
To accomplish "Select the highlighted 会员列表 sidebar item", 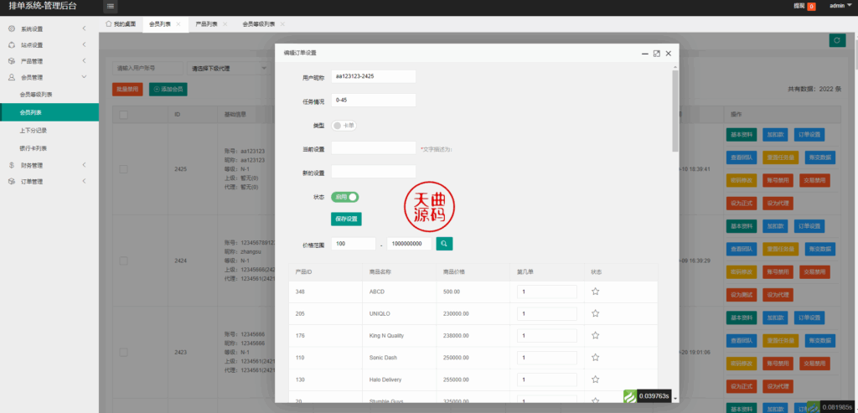I will tap(49, 113).
